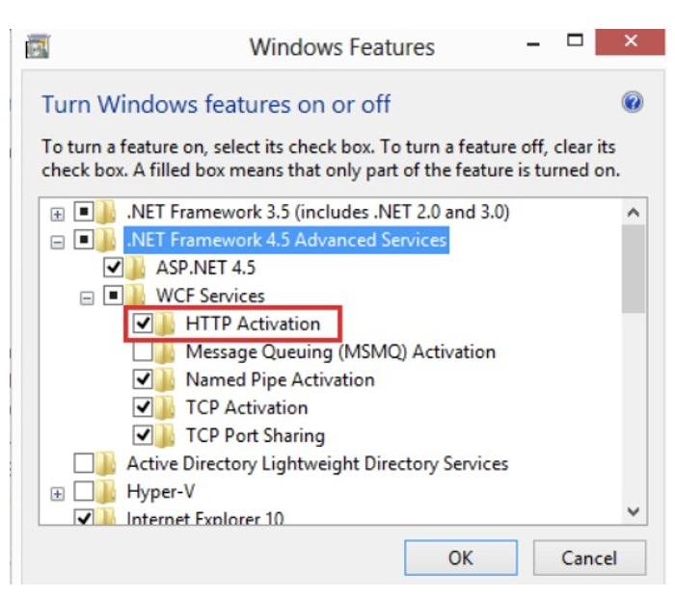Click folder icon beside Active Directory Lightweight Directory Services
Image resolution: width=675 pixels, height=597 pixels.
click(x=106, y=463)
